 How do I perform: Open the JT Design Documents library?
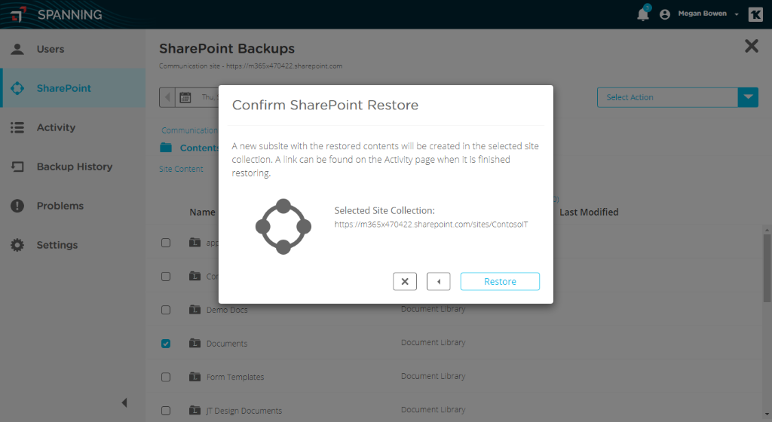pos(244,411)
